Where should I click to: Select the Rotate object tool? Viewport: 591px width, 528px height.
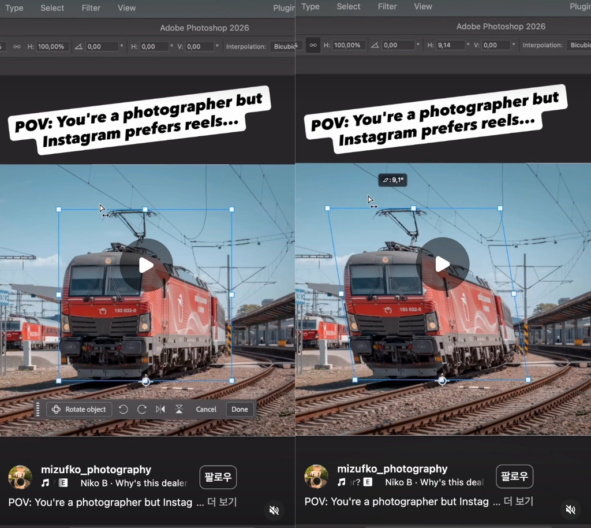pyautogui.click(x=79, y=409)
